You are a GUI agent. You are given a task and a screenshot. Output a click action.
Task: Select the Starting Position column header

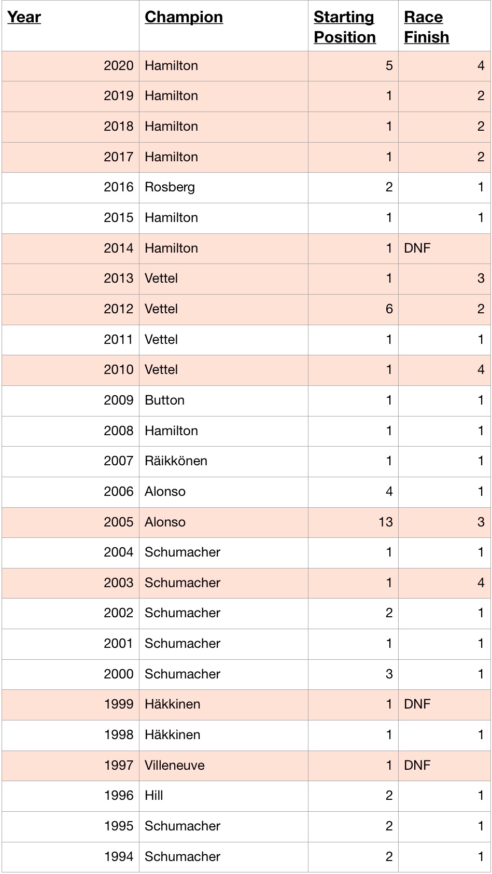point(344,27)
